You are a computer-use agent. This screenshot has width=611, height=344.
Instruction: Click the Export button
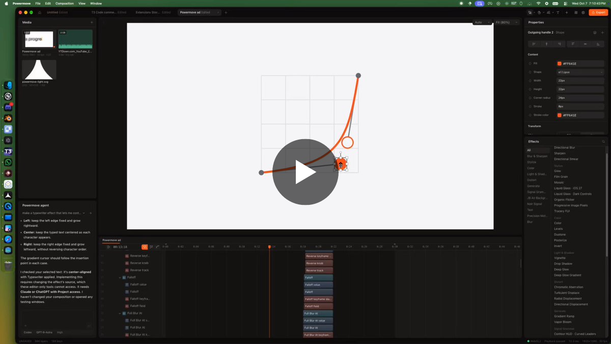[x=598, y=12]
